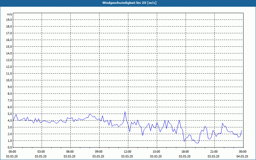Click the highest wind speed peak before 12:00
256x160 pixels.
pyautogui.click(x=125, y=112)
